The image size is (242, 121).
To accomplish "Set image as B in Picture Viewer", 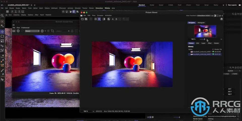I will [116, 19].
